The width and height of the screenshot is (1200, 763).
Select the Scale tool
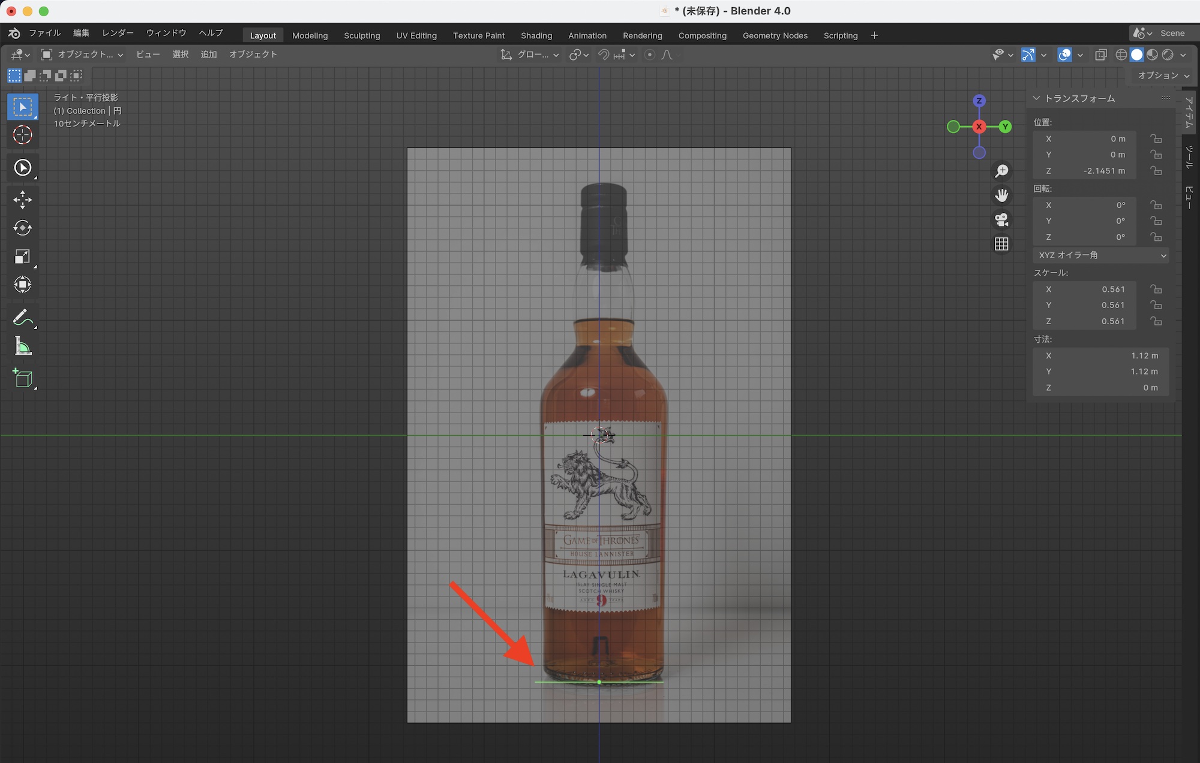coord(23,257)
